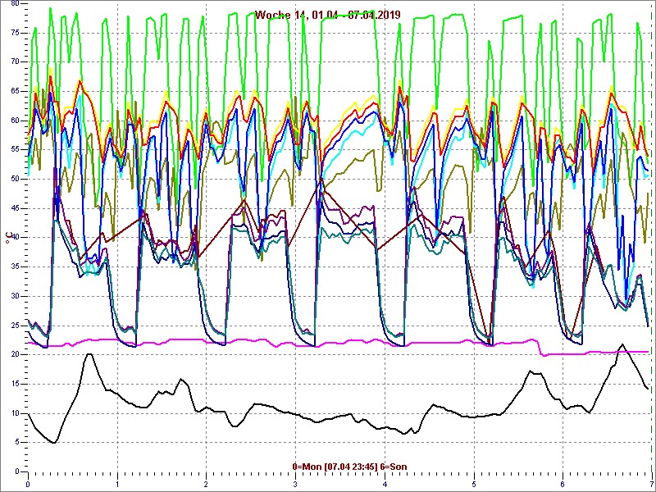Screen dimensions: 656x492
Task: Select the 60 tick label on temperature axis
Action: coord(15,121)
